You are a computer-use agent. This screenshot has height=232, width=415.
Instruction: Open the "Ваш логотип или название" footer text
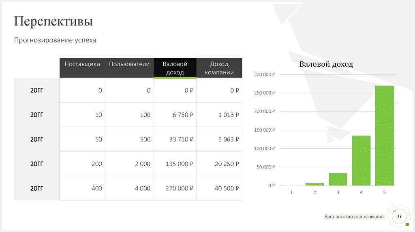[353, 217]
